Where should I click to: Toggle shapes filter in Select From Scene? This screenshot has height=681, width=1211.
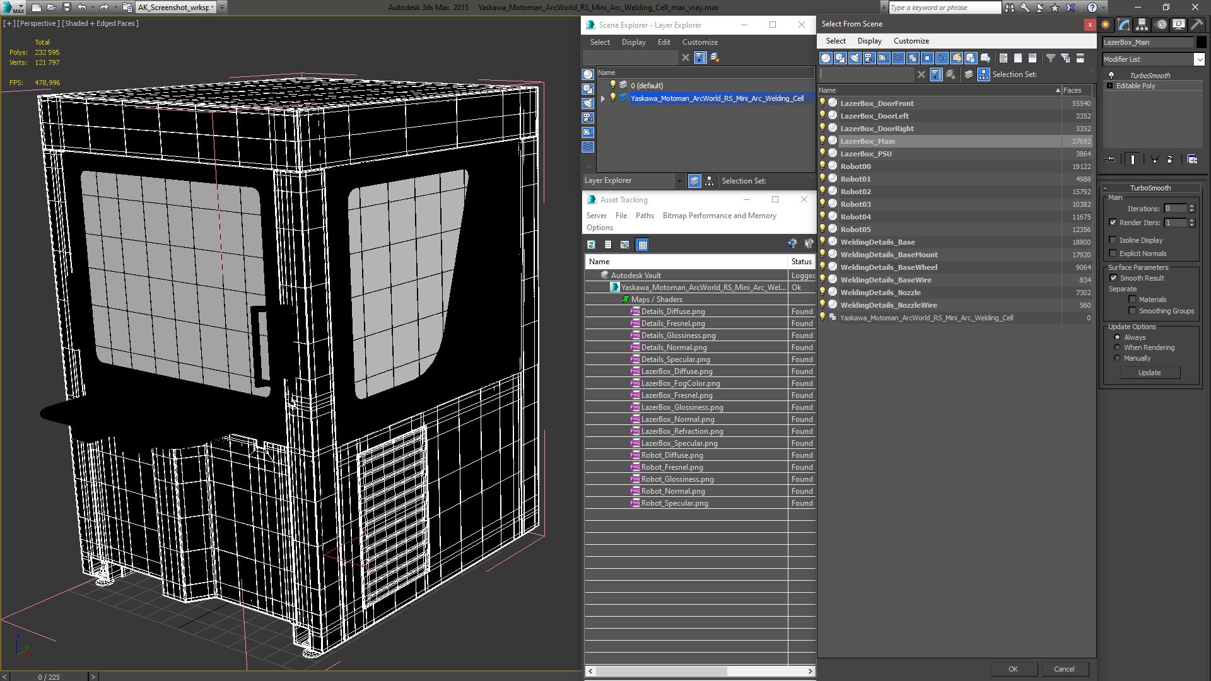840,58
